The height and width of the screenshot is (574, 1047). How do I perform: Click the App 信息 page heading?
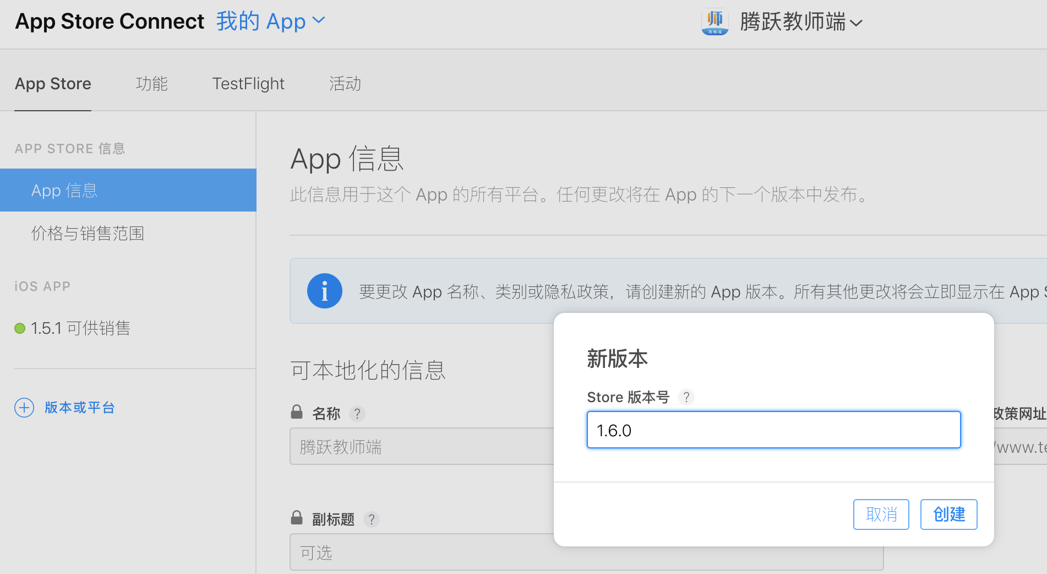(x=347, y=159)
